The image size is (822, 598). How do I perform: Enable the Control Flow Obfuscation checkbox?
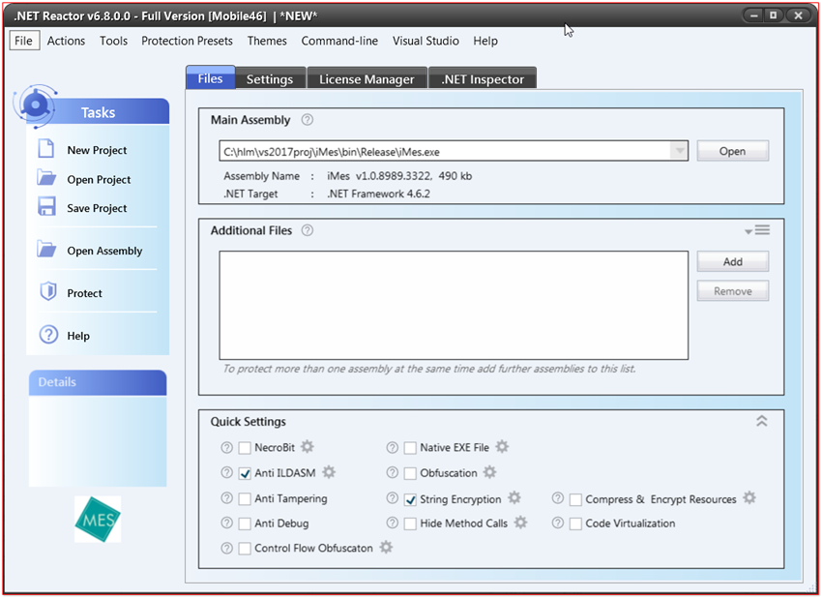click(x=245, y=549)
